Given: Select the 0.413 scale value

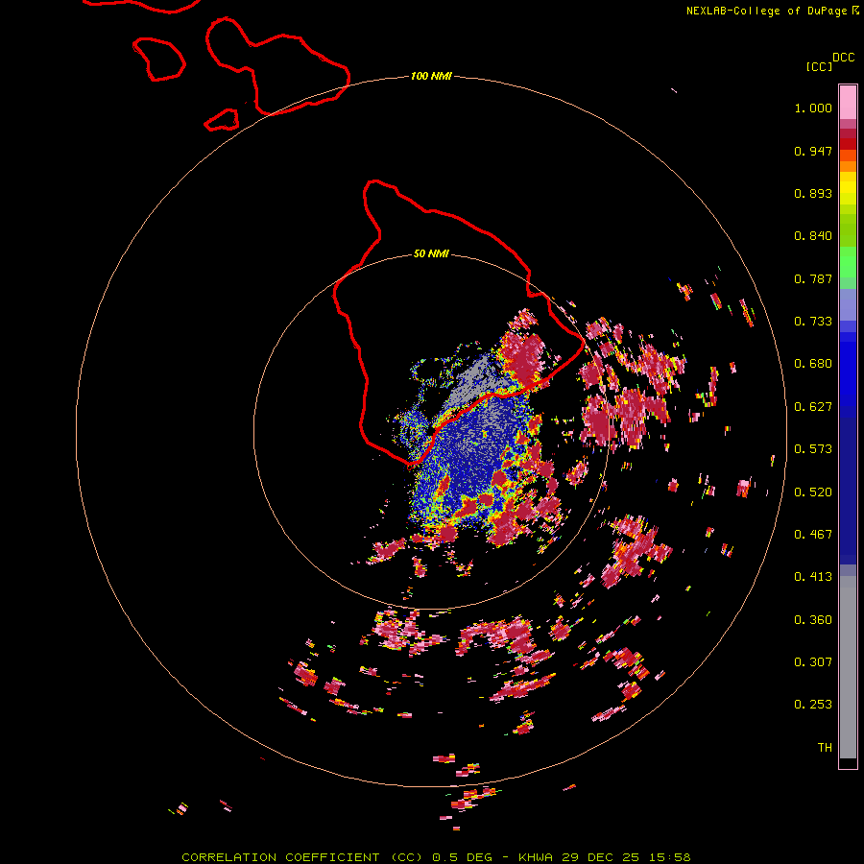Looking at the screenshot, I should point(813,577).
